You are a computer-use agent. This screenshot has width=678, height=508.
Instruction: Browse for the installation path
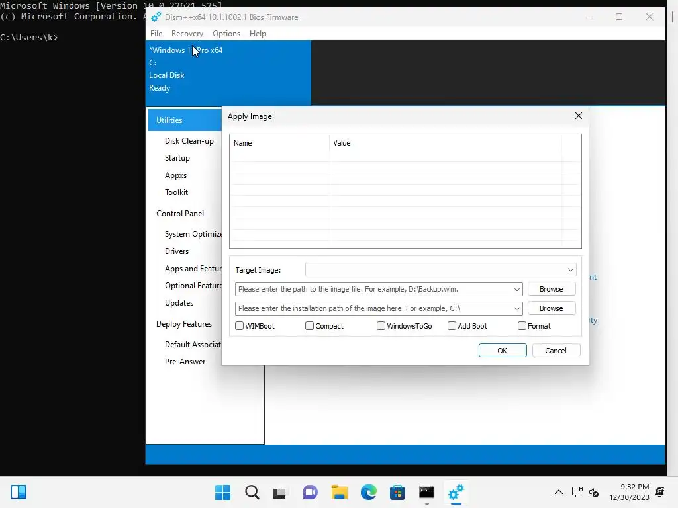(552, 308)
